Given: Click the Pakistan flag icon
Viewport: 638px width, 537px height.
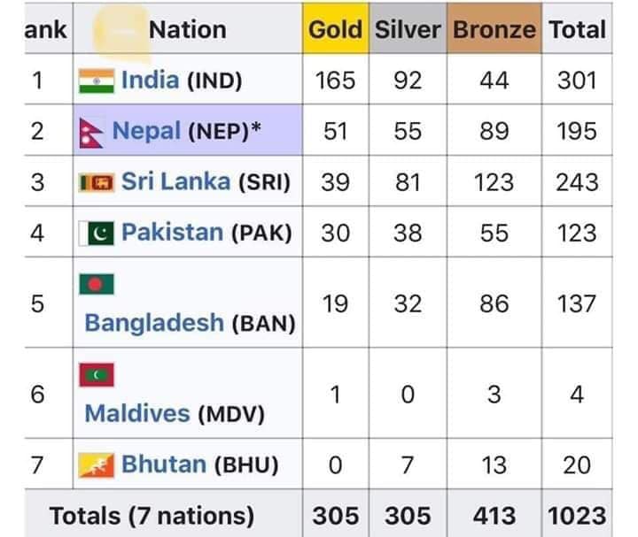Looking at the screenshot, I should (x=97, y=234).
